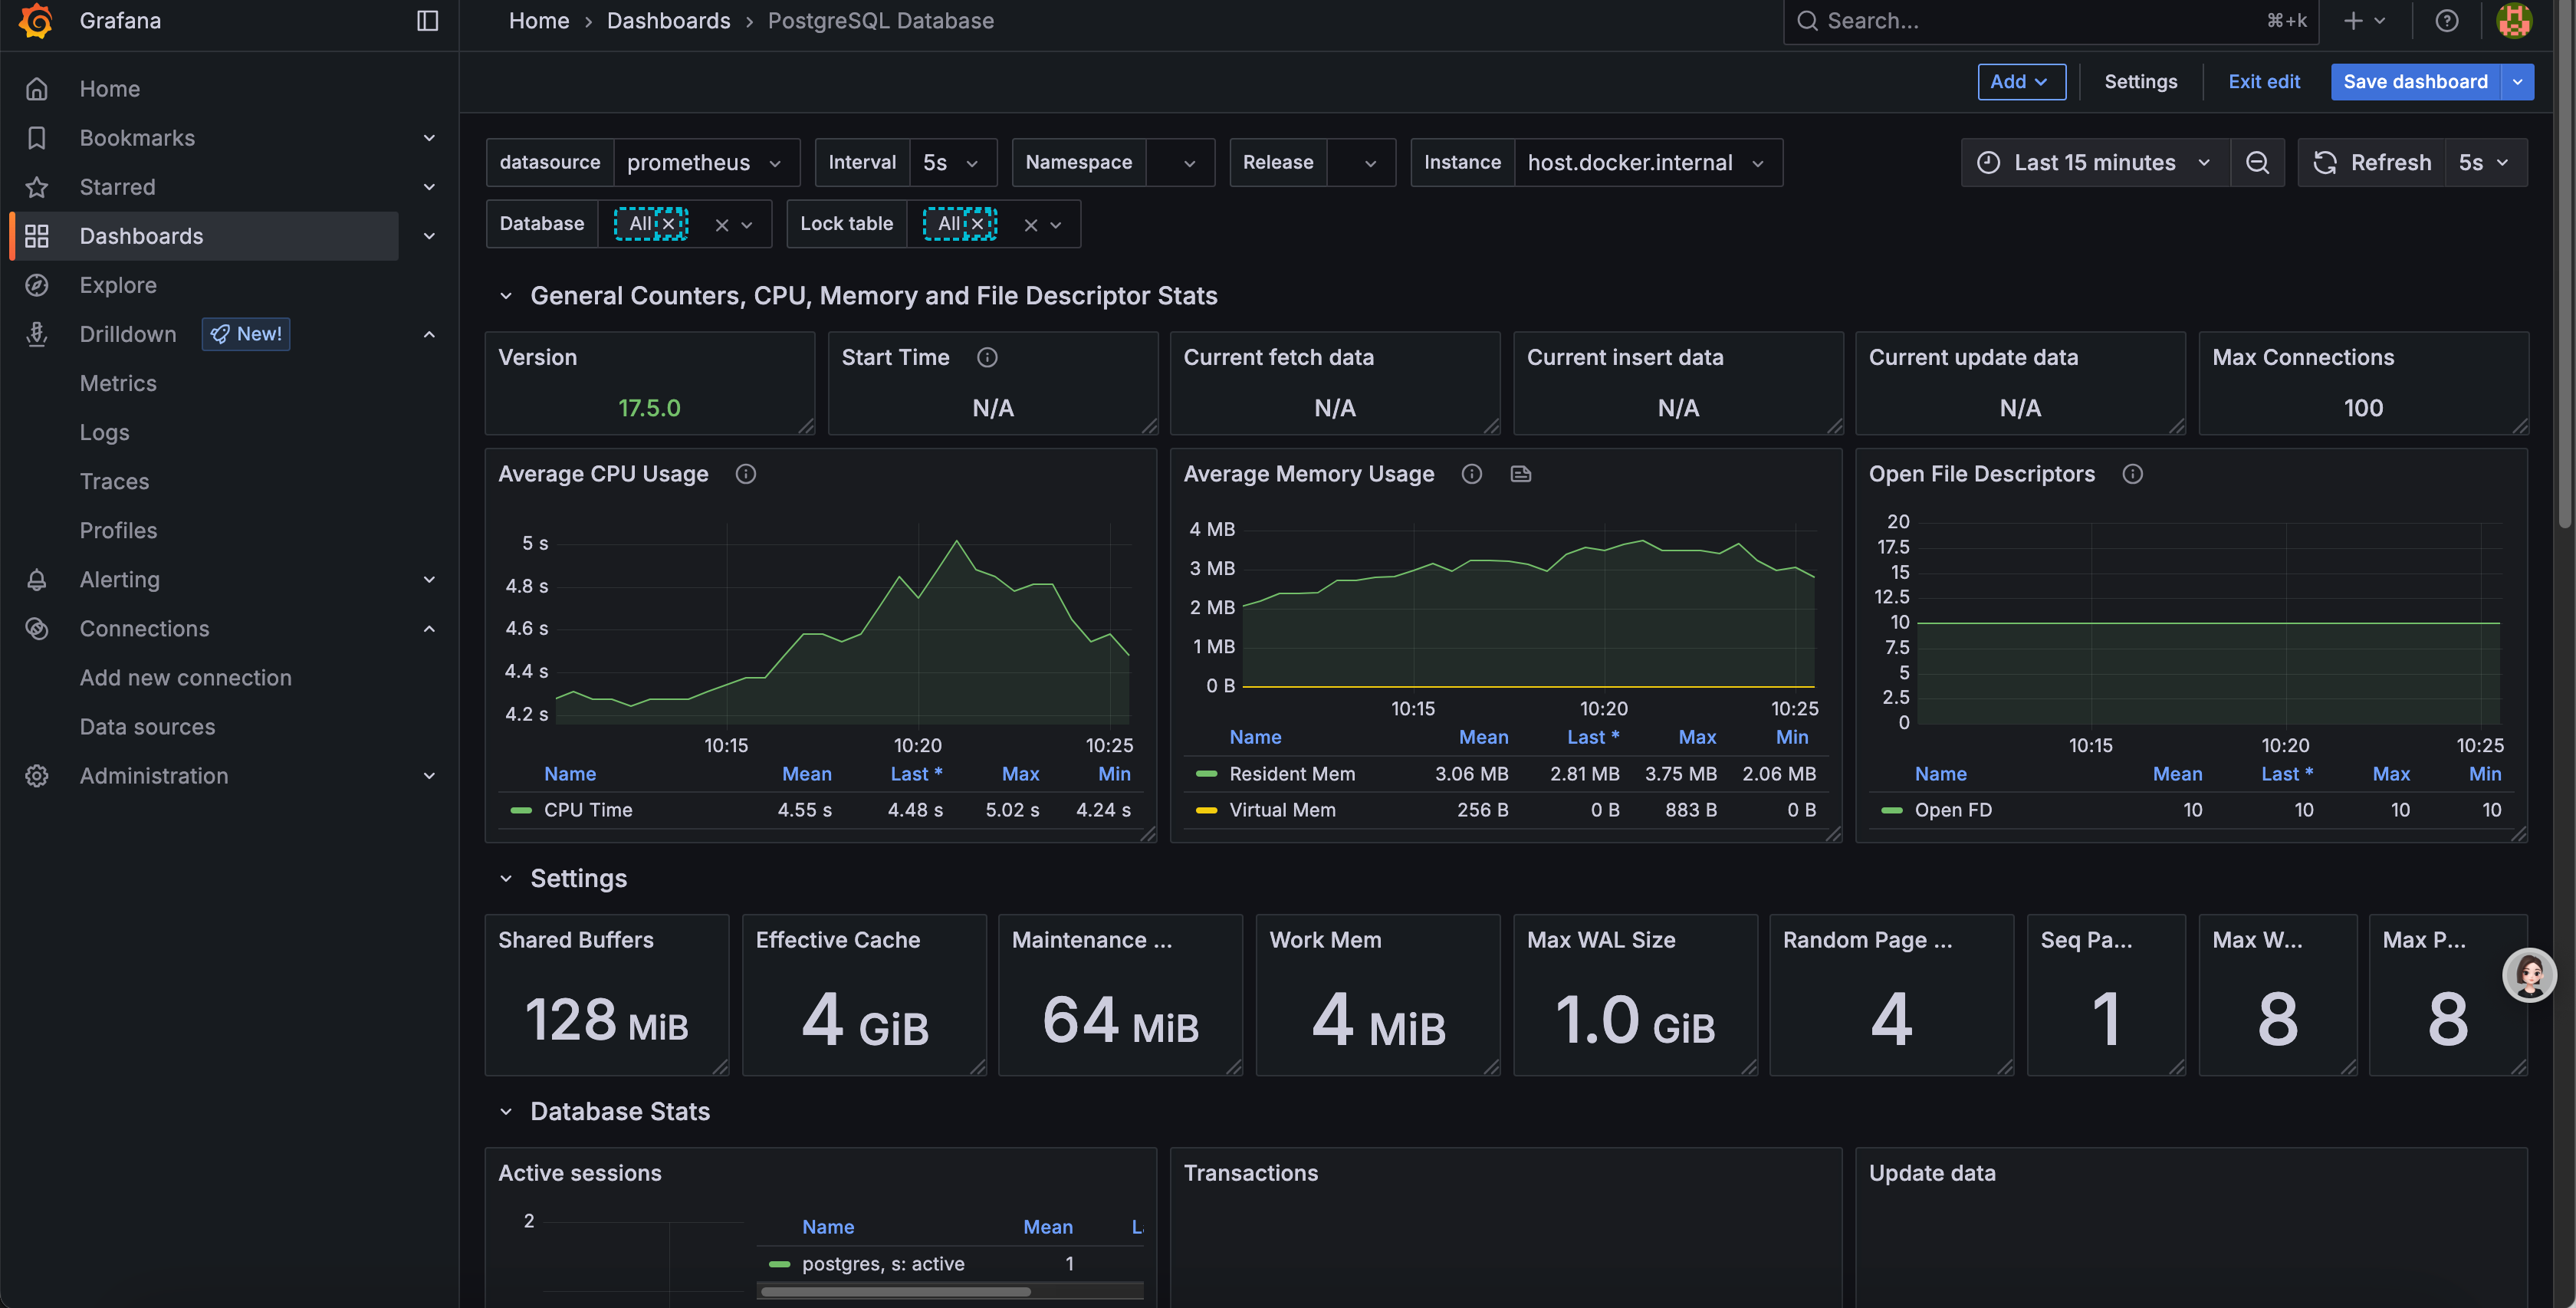Click the Explore compass icon in sidebar
The height and width of the screenshot is (1308, 2576).
pyautogui.click(x=37, y=285)
